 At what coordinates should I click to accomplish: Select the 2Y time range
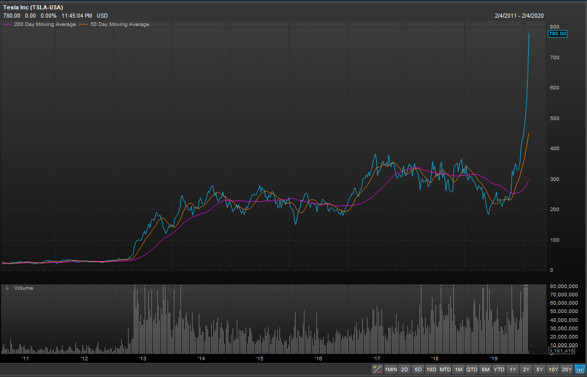click(526, 370)
